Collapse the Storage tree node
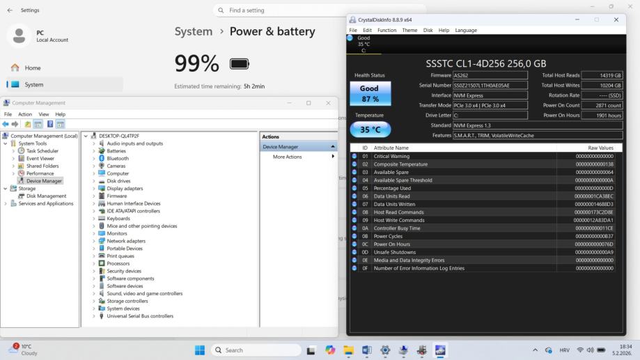Image resolution: width=640 pixels, height=360 pixels. pos(6,189)
